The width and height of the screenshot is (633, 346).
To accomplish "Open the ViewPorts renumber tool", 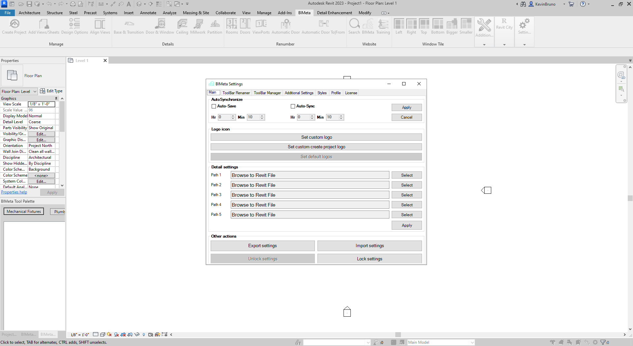I will 261,26.
